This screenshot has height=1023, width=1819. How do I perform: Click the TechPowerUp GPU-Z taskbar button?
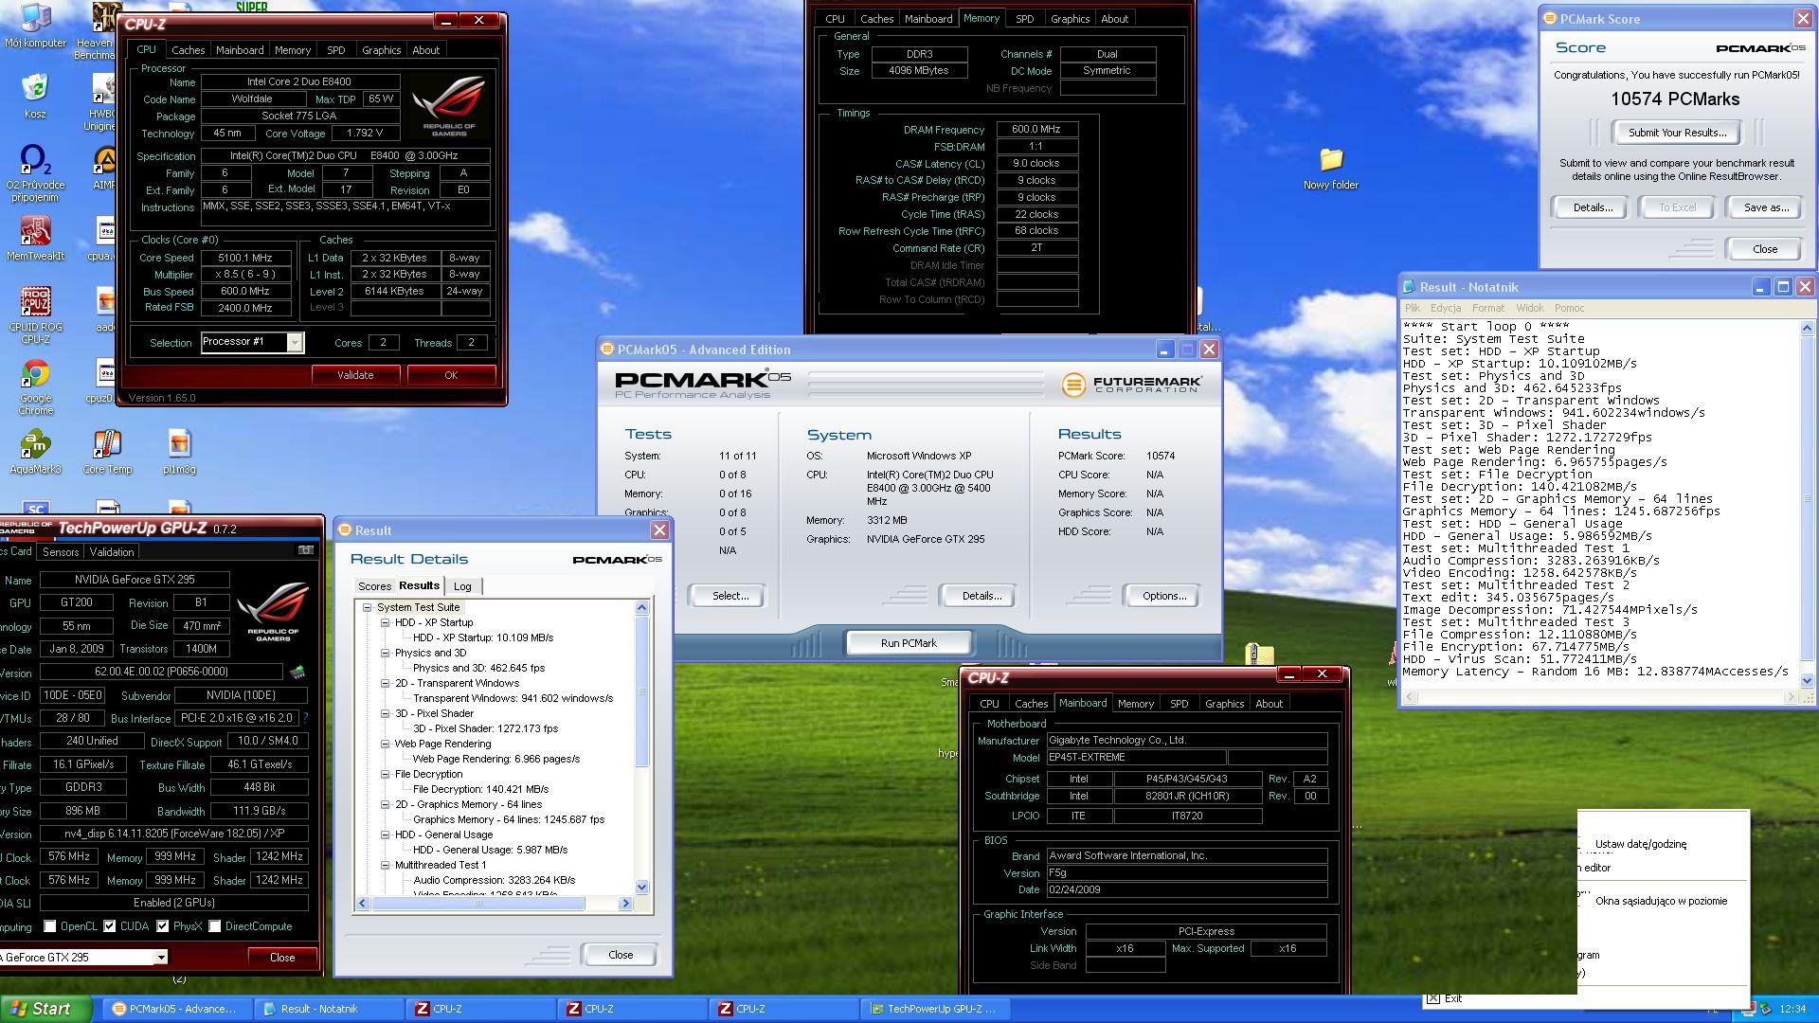(x=933, y=1009)
